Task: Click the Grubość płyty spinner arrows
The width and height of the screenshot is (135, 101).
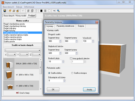Action: tap(63, 62)
